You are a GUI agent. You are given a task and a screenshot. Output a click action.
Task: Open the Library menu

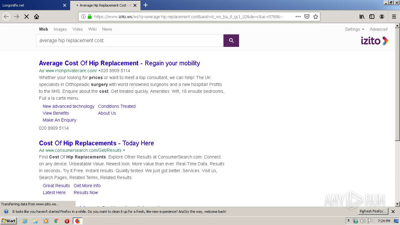pyautogui.click(x=362, y=17)
